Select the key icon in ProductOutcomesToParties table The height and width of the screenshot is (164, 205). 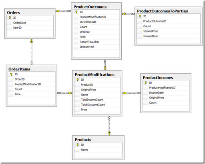click(140, 16)
